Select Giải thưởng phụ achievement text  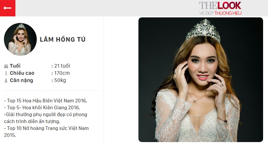tap(46, 118)
